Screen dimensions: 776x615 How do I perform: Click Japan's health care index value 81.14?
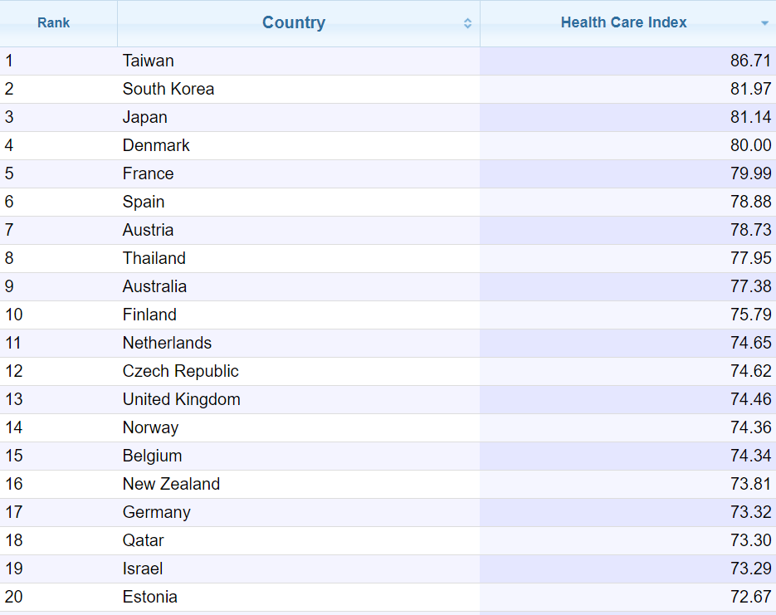[757, 117]
